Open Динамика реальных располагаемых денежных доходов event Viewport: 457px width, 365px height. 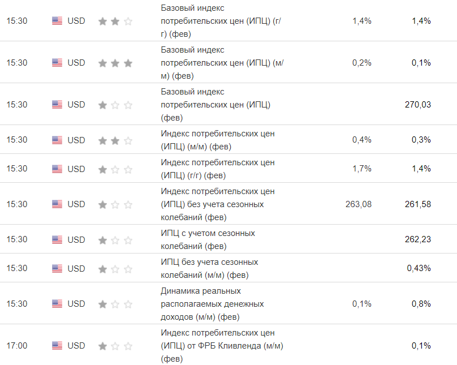click(x=212, y=304)
